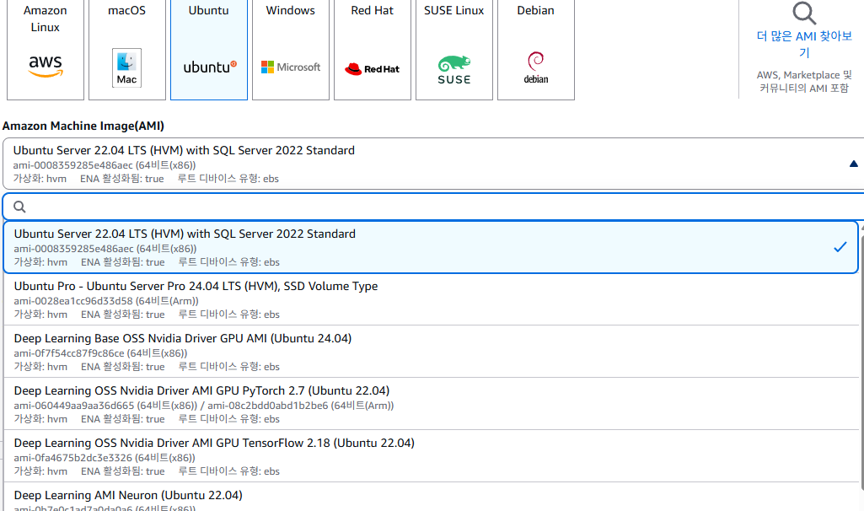
Task: Click the 'AWS, Marketplace 및 커뮤니티의 AMI 포함' text
Action: [x=804, y=82]
